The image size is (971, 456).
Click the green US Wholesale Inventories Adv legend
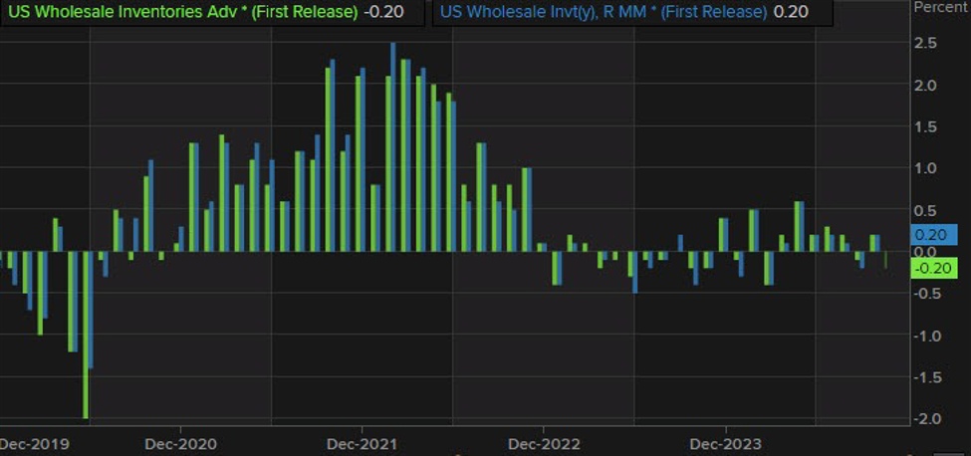(x=182, y=12)
